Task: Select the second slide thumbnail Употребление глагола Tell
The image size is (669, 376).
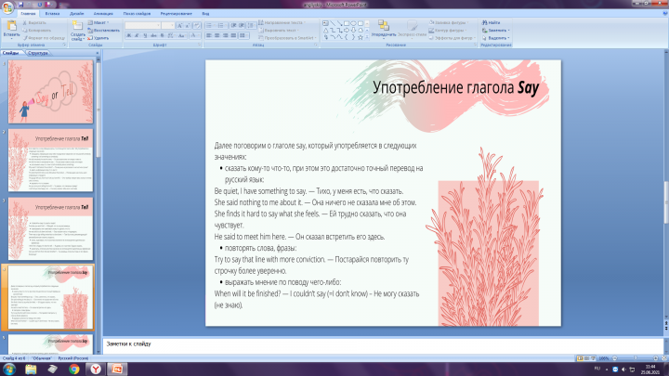Action: 50,161
